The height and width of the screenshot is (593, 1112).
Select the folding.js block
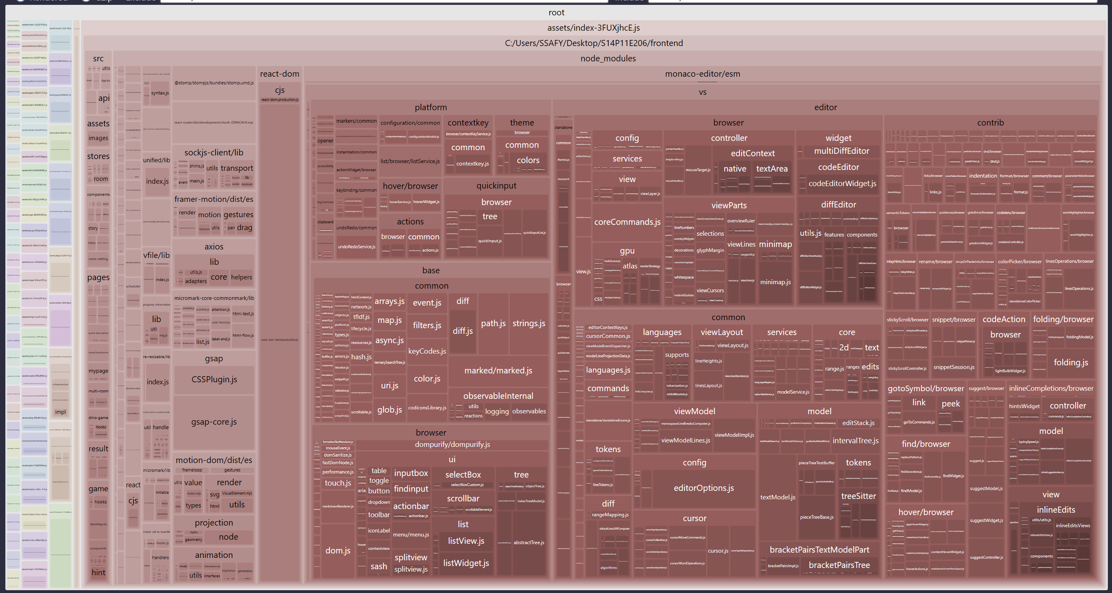point(1070,362)
